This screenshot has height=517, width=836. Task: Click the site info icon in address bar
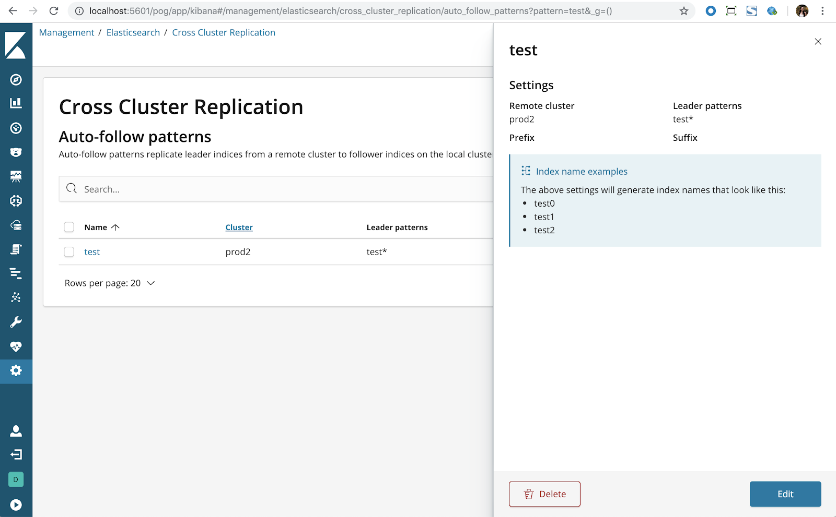79,11
